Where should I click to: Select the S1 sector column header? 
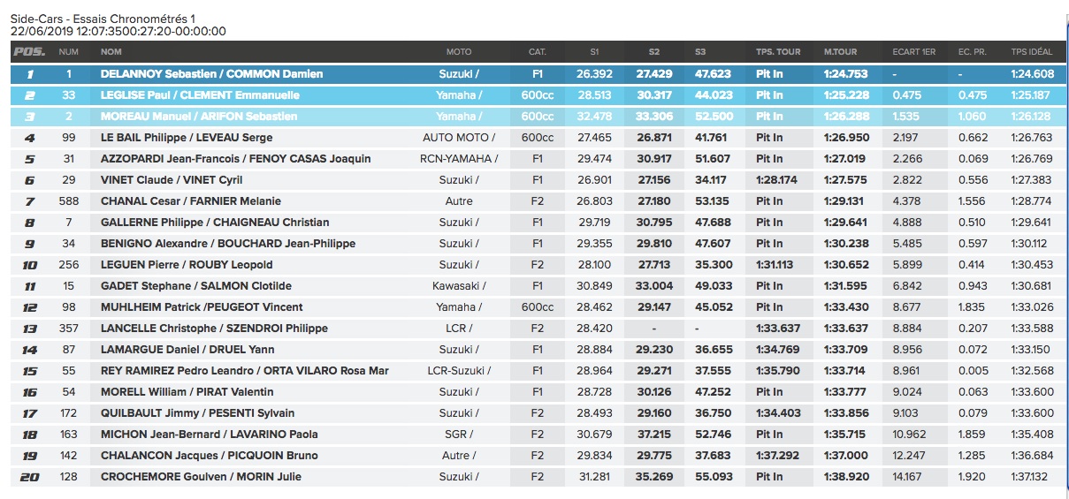click(594, 52)
